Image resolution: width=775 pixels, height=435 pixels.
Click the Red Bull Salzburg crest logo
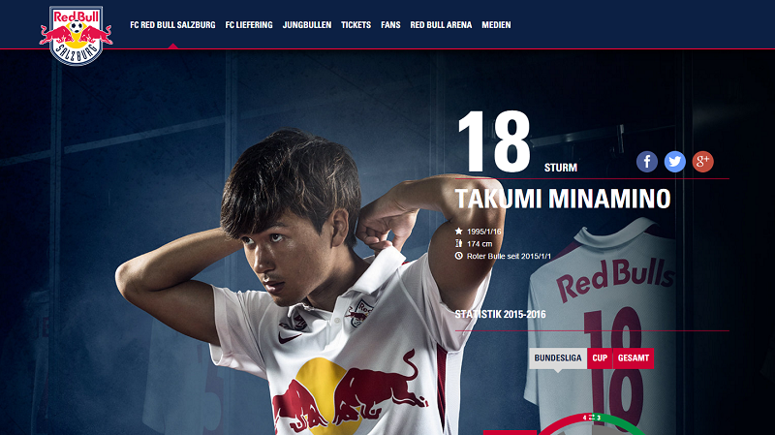77,36
